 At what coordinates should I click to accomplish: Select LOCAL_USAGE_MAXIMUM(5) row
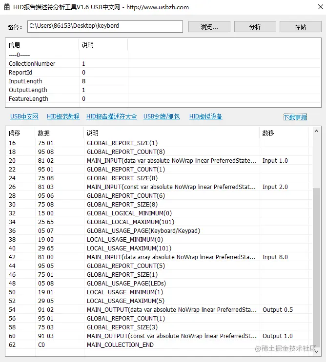tap(159, 301)
